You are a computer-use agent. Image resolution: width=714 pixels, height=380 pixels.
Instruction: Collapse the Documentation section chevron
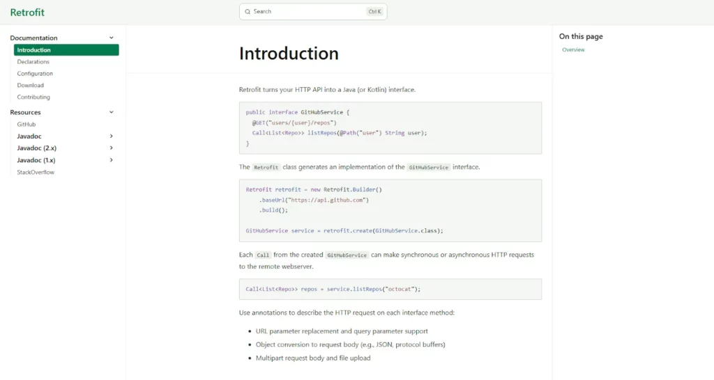[x=112, y=38]
